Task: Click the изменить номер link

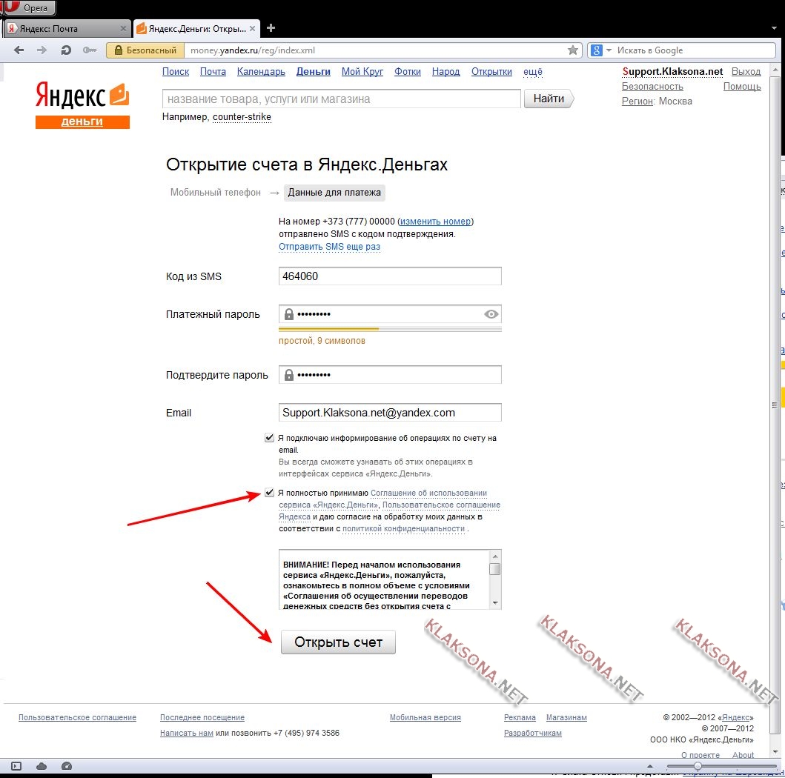Action: 435,221
